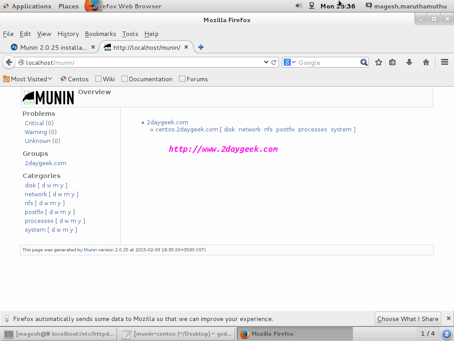454x341 pixels.
Task: Click the Munin logo image
Action: tap(48, 98)
